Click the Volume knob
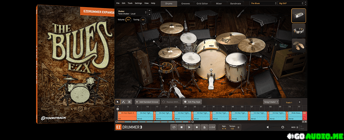The height and width of the screenshot is (140, 344). [x=128, y=20]
